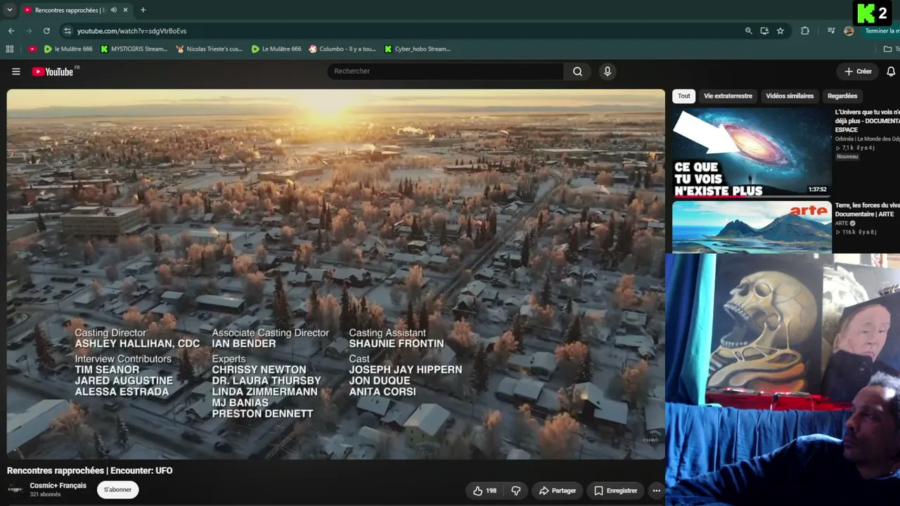Save the video with Enregistrer
Image resolution: width=900 pixels, height=506 pixels.
(x=615, y=491)
